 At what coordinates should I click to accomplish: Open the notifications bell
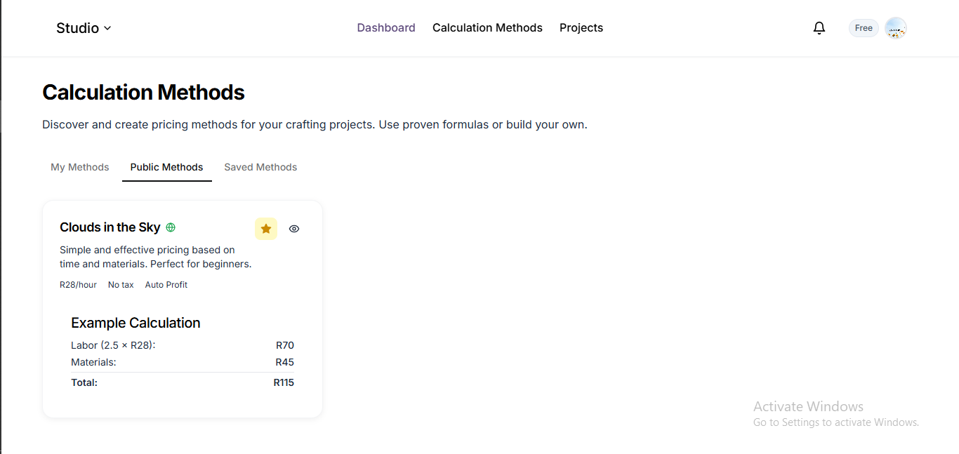(819, 28)
